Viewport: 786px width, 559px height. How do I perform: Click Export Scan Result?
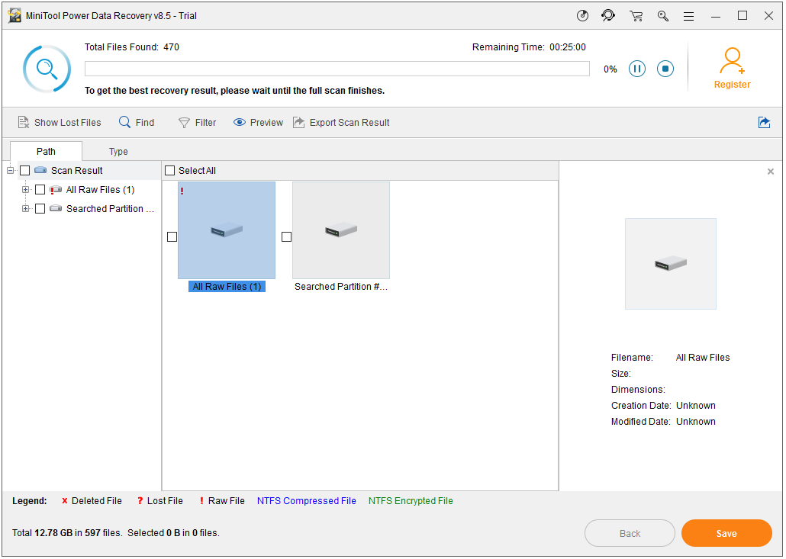click(x=341, y=123)
